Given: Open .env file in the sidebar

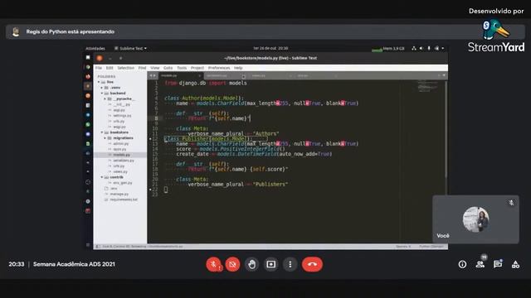Looking at the screenshot, I should 114,189.
